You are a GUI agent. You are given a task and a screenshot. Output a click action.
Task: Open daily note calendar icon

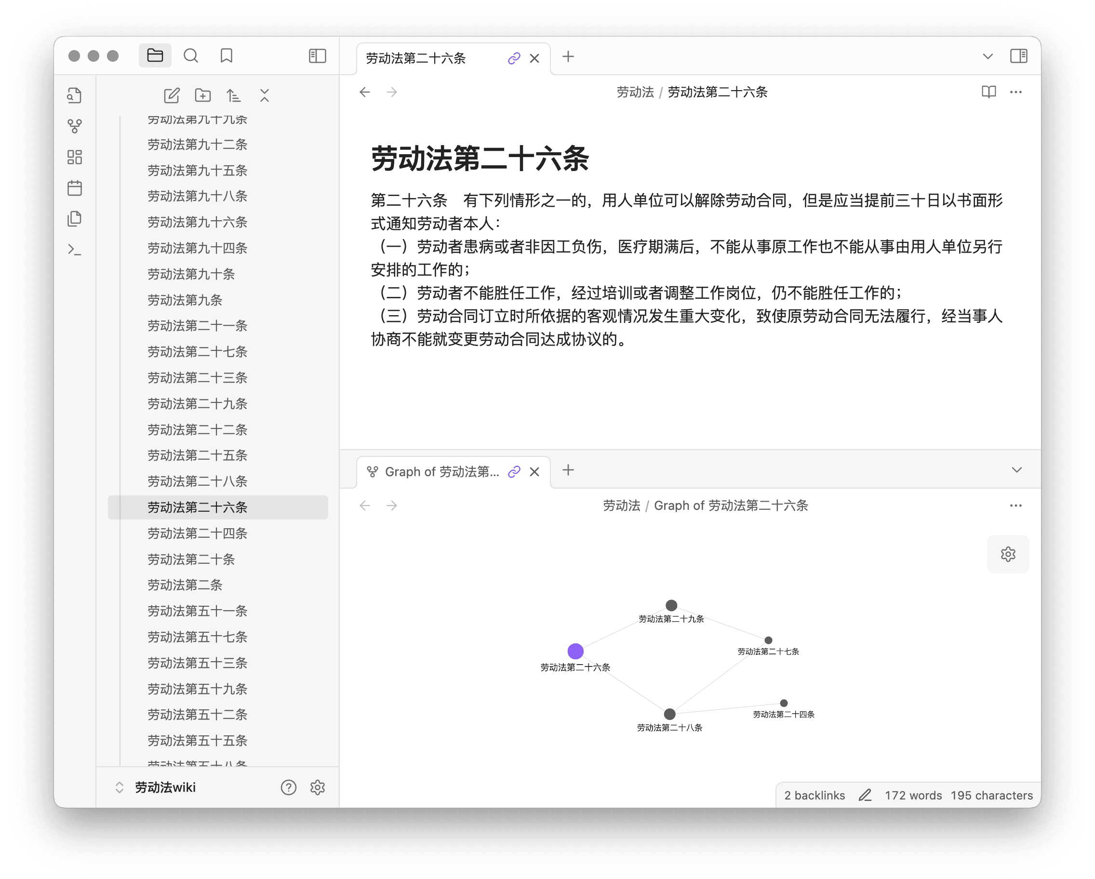coord(75,188)
